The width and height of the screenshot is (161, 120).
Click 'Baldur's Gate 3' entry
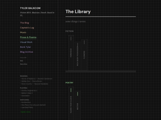tap(27, 93)
